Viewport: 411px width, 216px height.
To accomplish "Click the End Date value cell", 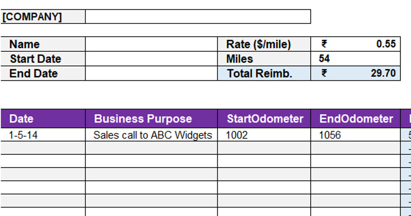I will click(151, 73).
